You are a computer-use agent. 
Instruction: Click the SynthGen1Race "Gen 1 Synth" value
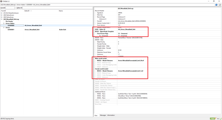pos(133,94)
